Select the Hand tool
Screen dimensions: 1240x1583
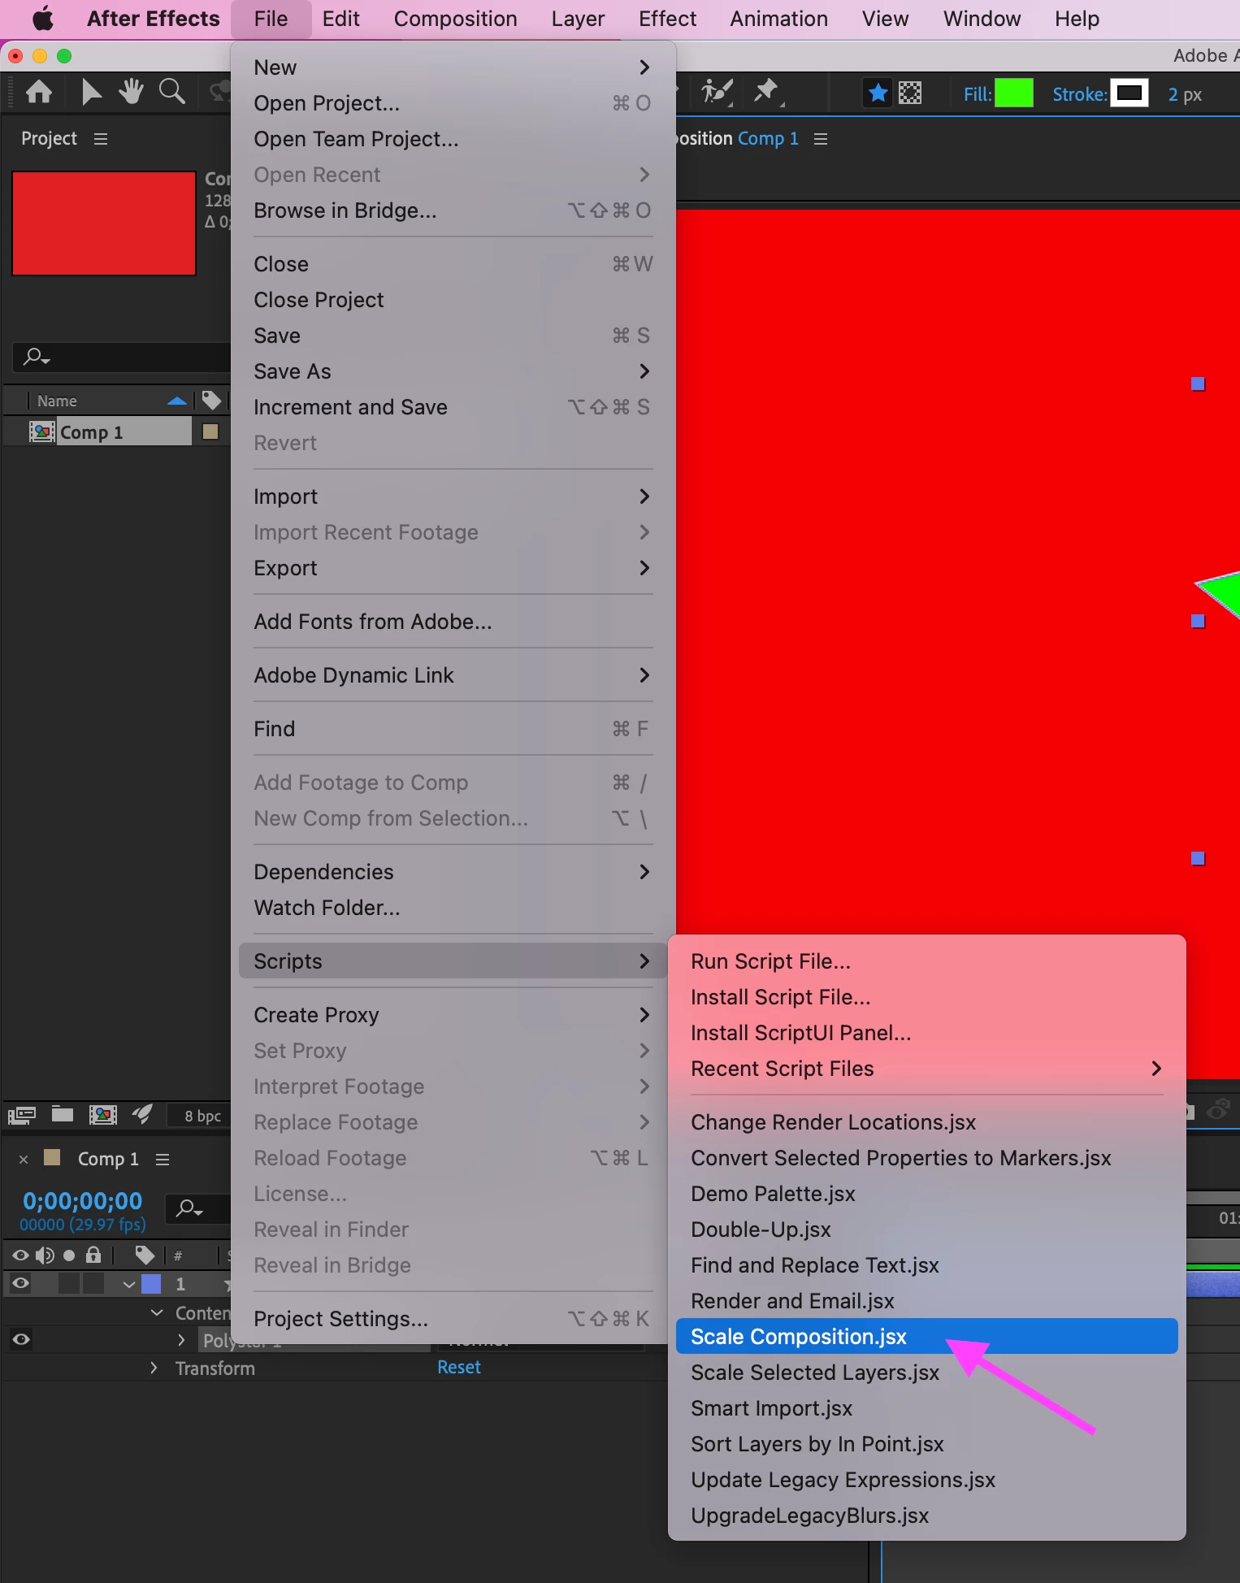pos(131,92)
